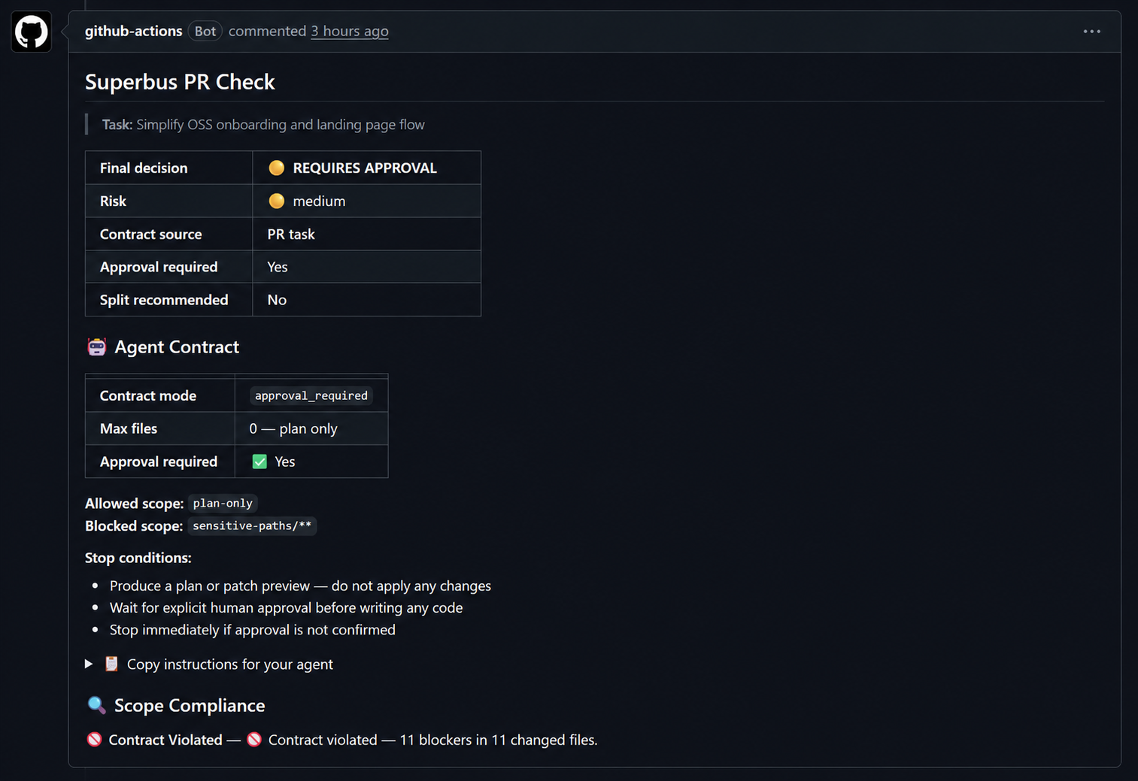Click the bold 'Contract Violated' text
This screenshot has width=1138, height=781.
click(x=165, y=740)
